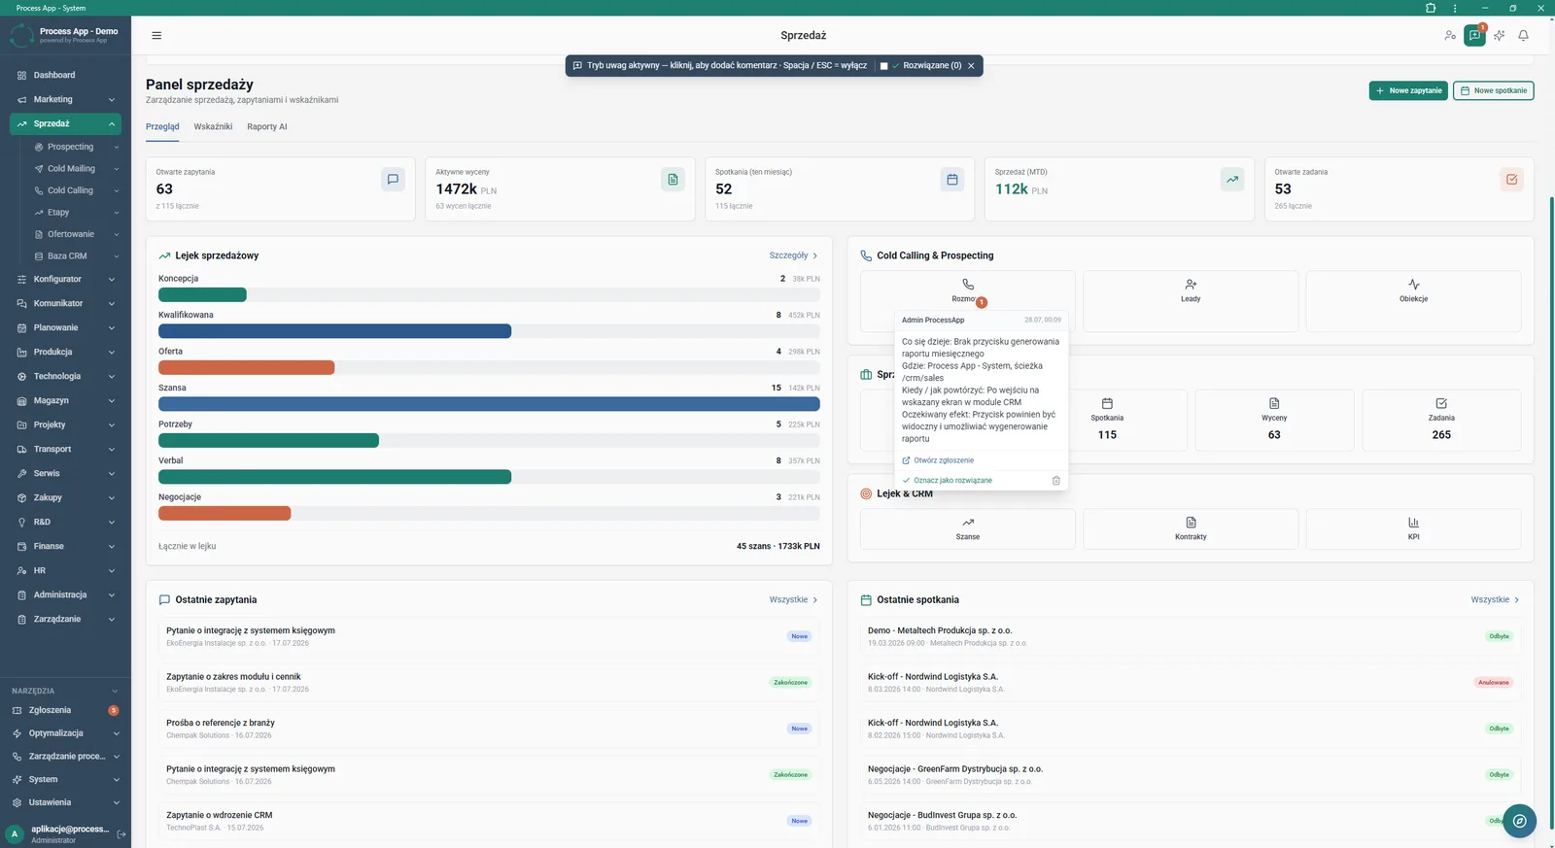Collapse the NARZĘDZIA sidebar group
Screen dimensions: 1555x848
pyautogui.click(x=115, y=691)
